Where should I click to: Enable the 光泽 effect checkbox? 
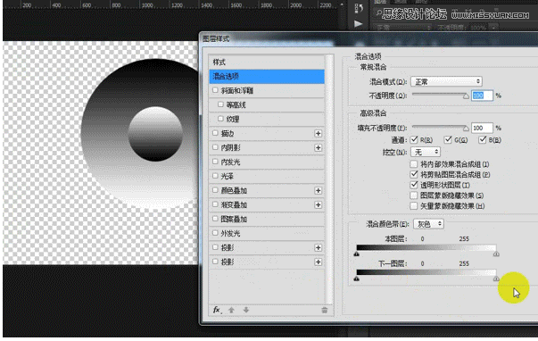click(x=215, y=176)
